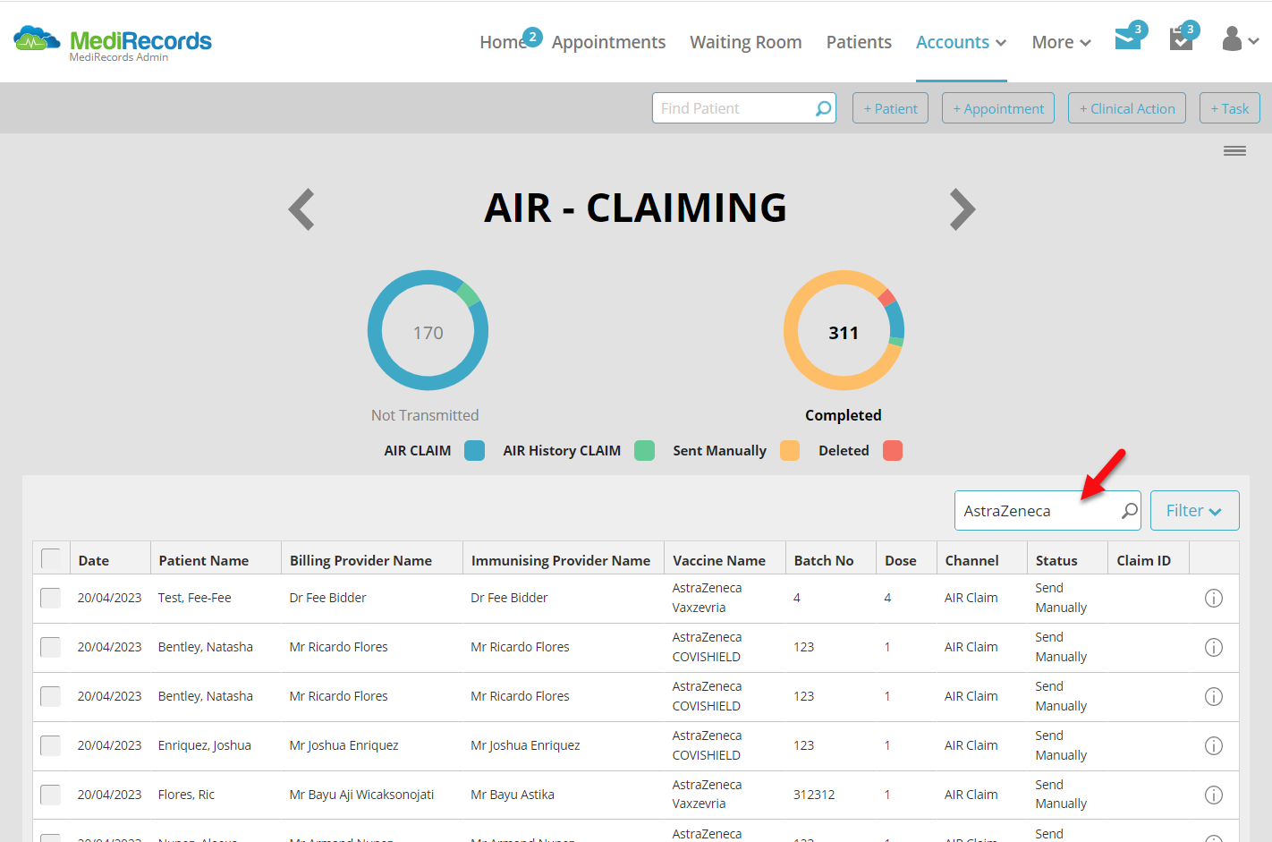1272x842 pixels.
Task: Click the Completed label
Action: [844, 415]
